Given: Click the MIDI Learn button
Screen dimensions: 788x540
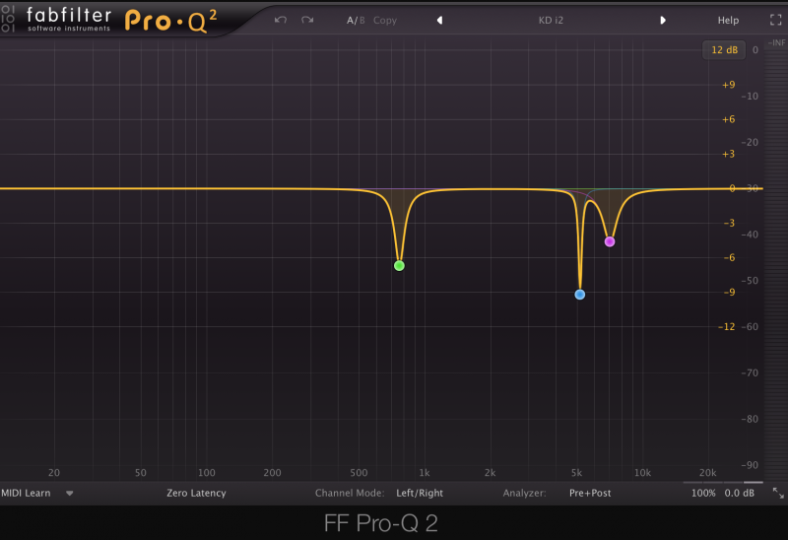Looking at the screenshot, I should tap(27, 494).
